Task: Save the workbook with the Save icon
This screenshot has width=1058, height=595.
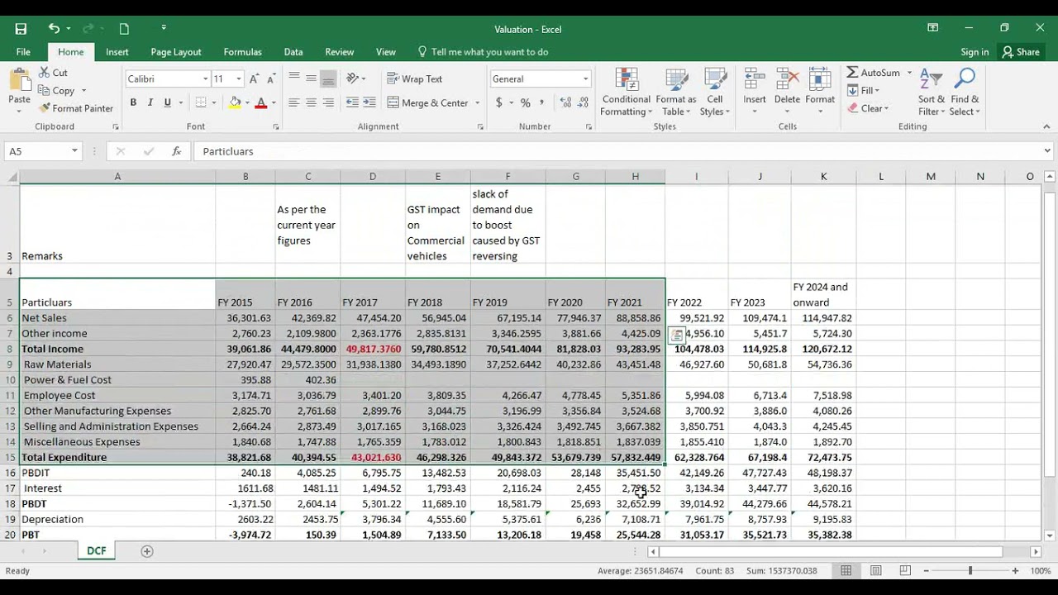Action: pyautogui.click(x=21, y=29)
